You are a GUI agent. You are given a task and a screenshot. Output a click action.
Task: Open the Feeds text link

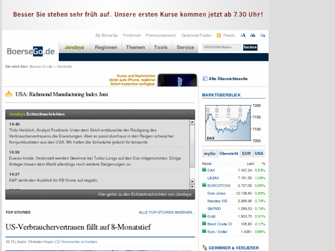229,35
